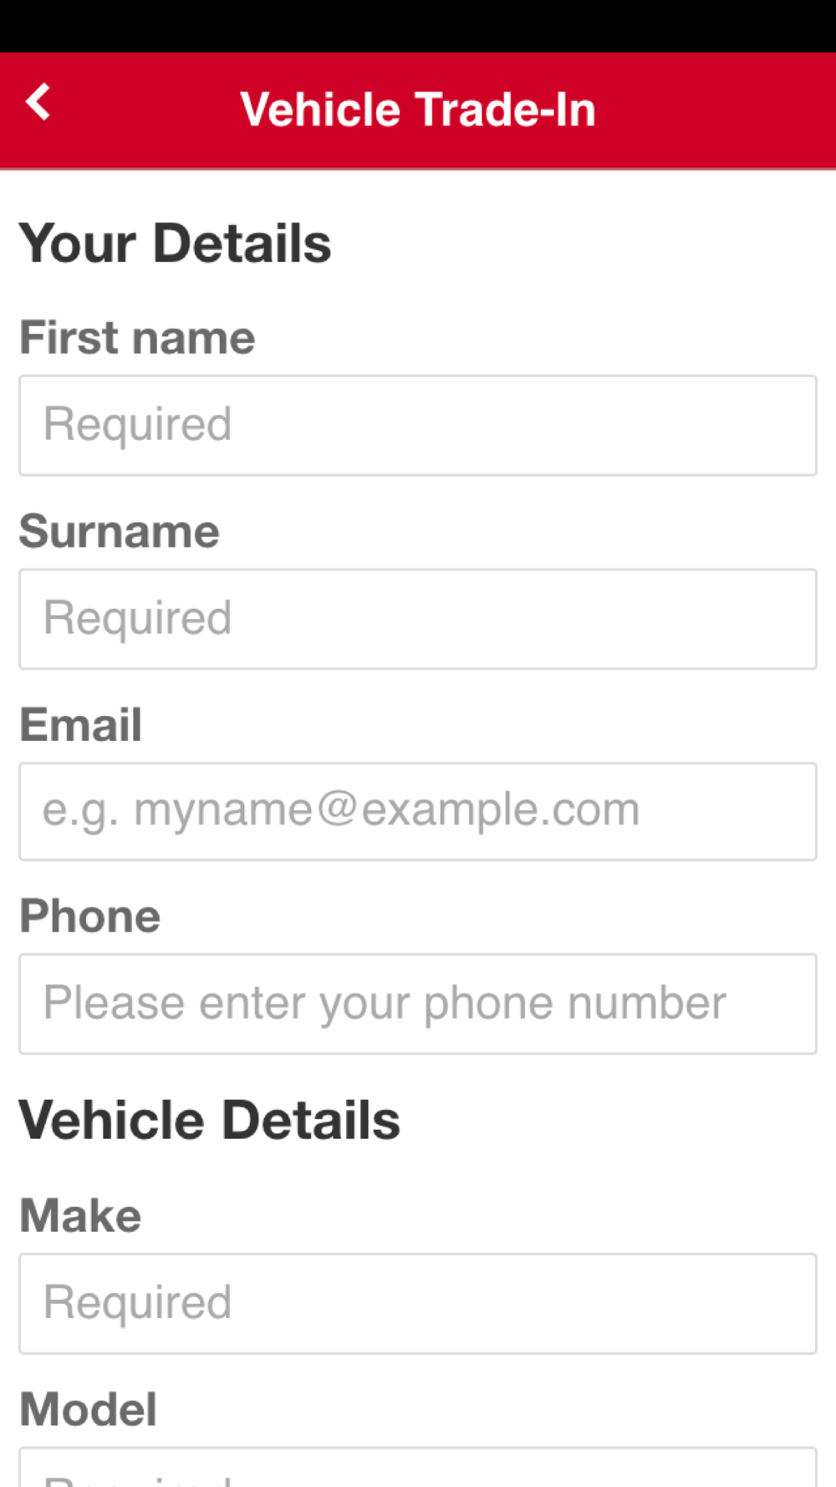
Task: Tap the Model field label
Action: (89, 1409)
